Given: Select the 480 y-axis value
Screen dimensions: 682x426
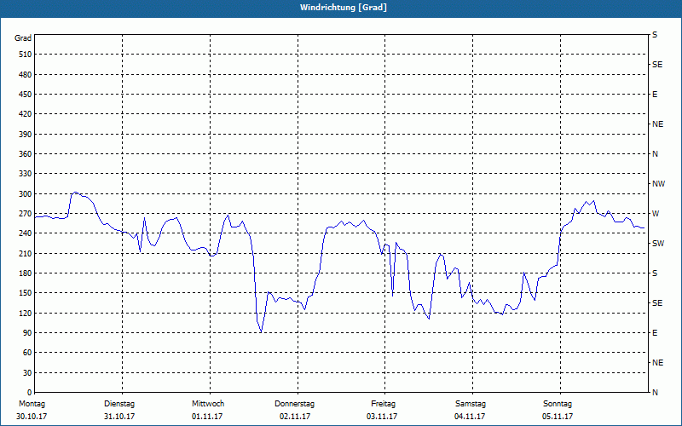Looking at the screenshot, I should click(26, 75).
